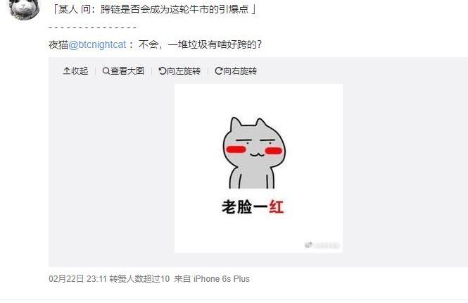The height and width of the screenshot is (303, 468).
Task: Click the 老脸一红 caption in the image
Action: [253, 206]
